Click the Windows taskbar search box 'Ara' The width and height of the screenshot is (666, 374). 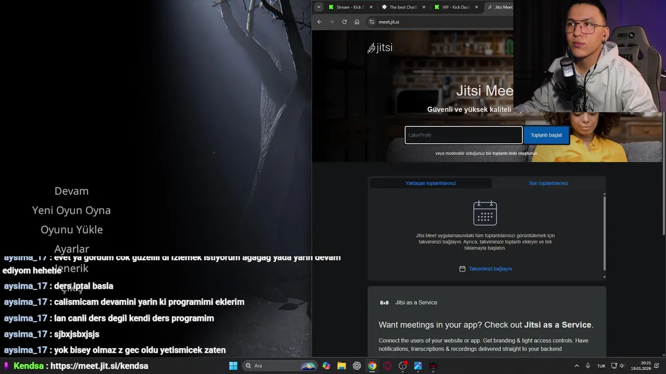280,366
